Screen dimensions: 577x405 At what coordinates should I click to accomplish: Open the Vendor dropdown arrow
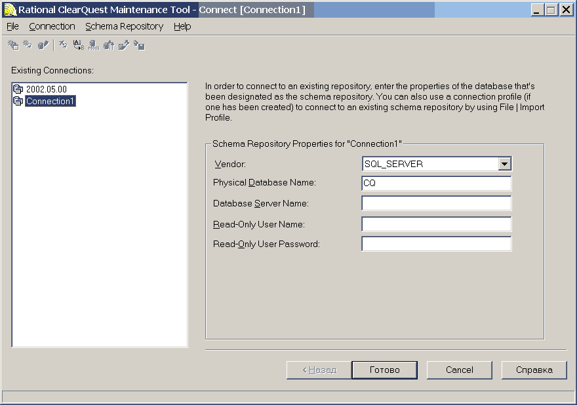click(504, 164)
